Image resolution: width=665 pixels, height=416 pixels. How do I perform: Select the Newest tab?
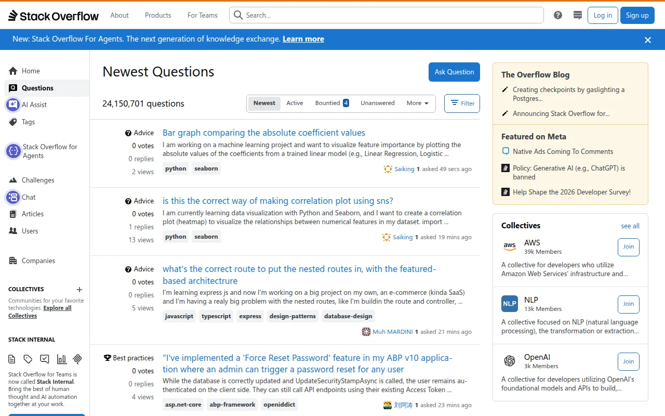coord(264,103)
